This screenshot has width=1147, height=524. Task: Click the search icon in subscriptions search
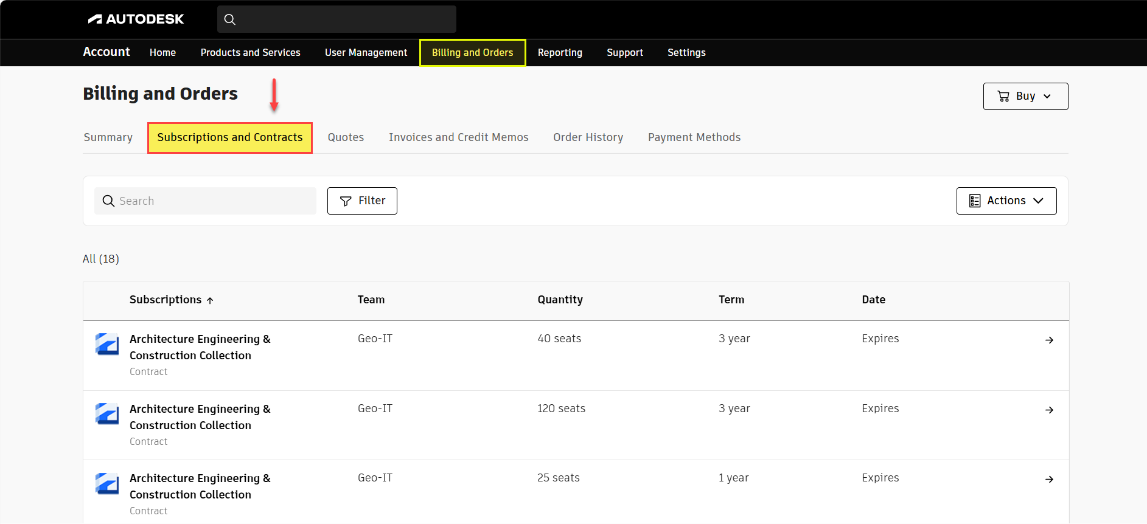point(108,201)
